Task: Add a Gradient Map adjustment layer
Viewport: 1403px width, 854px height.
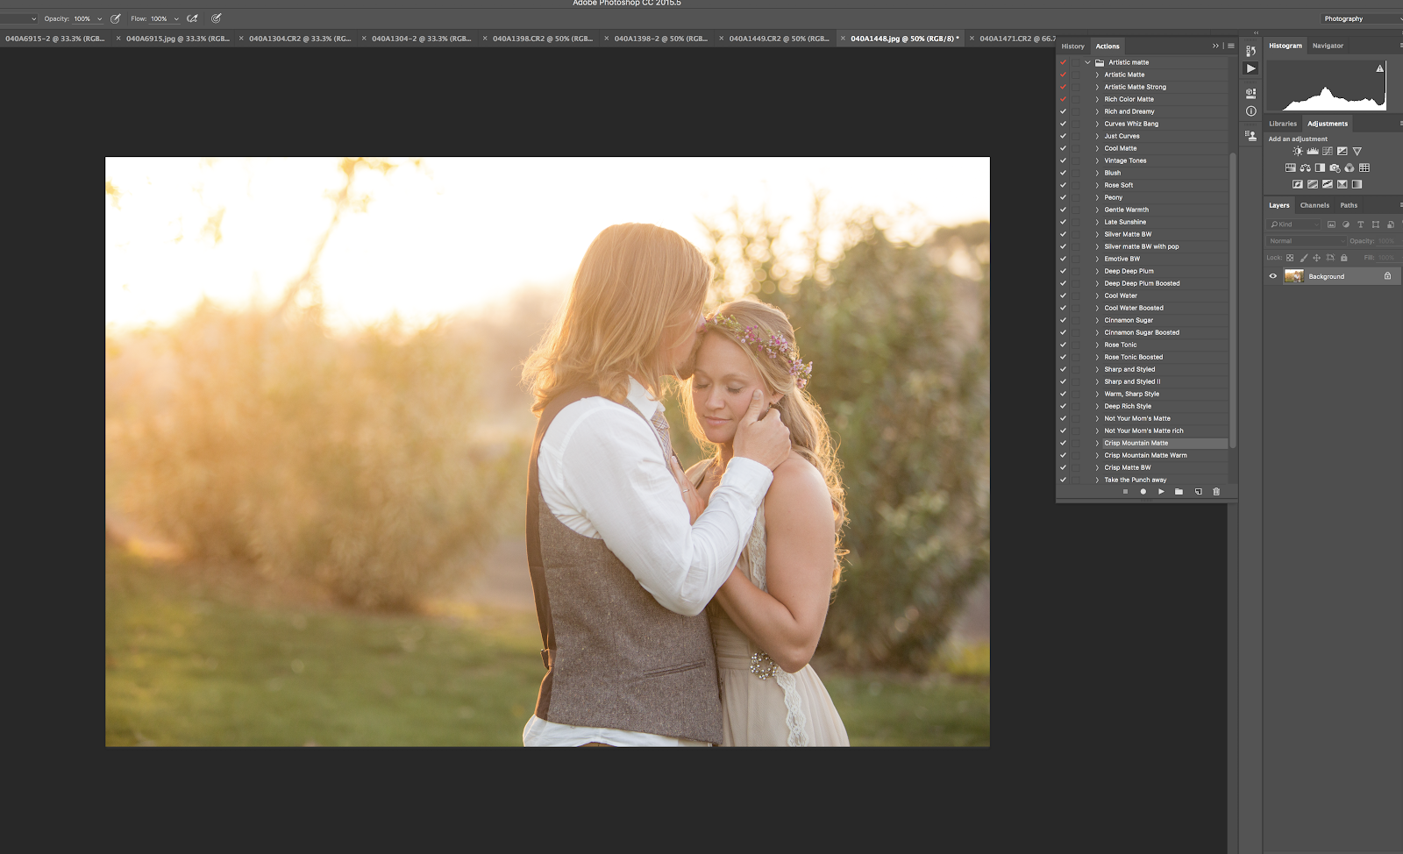Action: tap(1357, 184)
